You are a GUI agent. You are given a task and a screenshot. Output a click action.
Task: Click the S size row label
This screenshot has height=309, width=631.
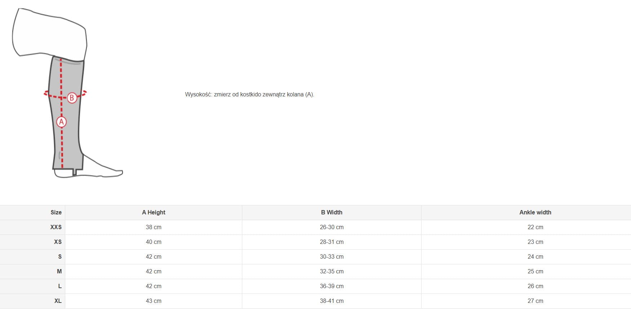(x=60, y=257)
